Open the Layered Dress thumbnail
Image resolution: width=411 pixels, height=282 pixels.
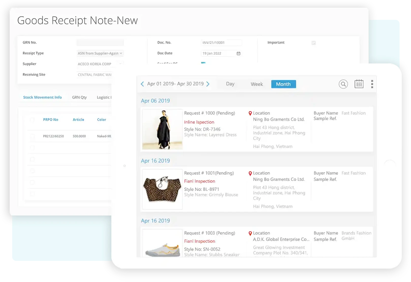(x=162, y=129)
